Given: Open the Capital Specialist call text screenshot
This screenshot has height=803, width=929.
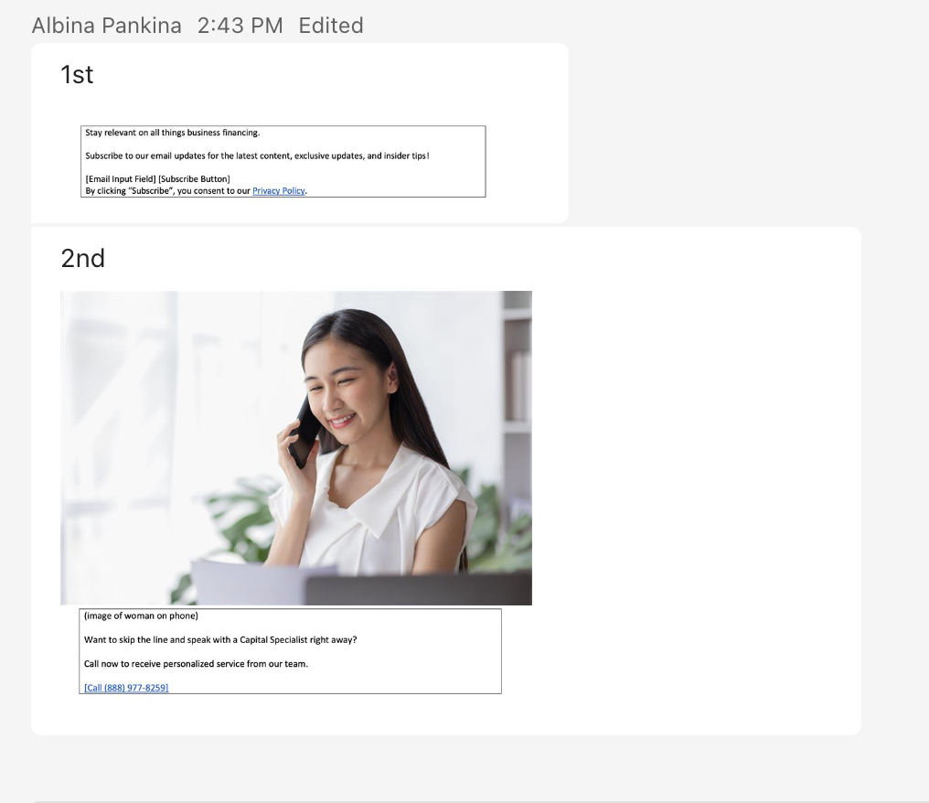Looking at the screenshot, I should pyautogui.click(x=291, y=650).
